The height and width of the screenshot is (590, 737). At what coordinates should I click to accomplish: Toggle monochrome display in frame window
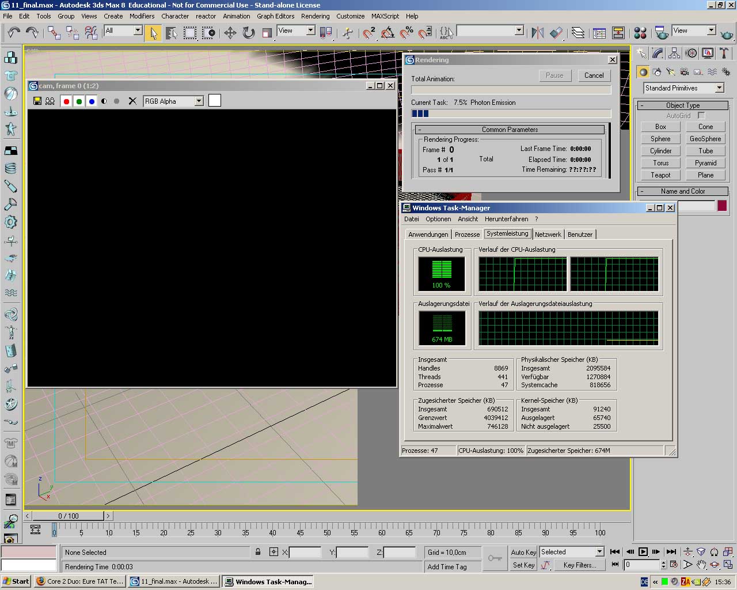click(117, 101)
